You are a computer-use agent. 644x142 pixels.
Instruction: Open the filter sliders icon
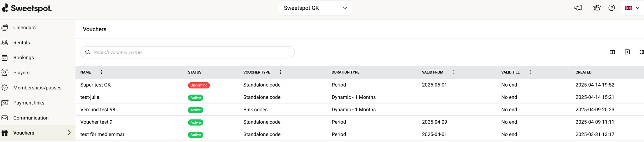tap(641, 52)
